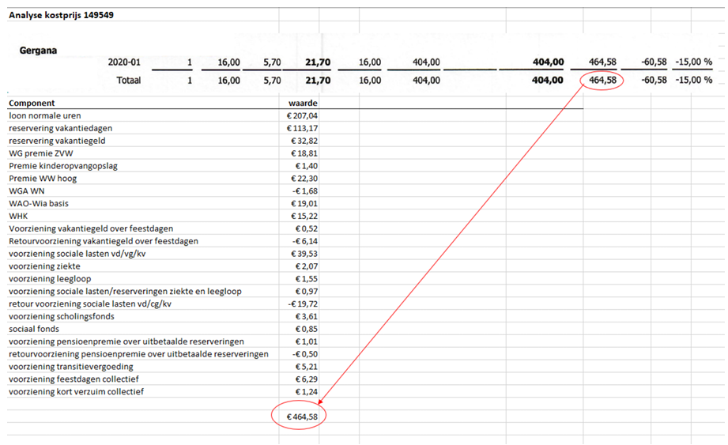Select the "Totaal" row label
This screenshot has width=728, height=445.
coord(128,81)
